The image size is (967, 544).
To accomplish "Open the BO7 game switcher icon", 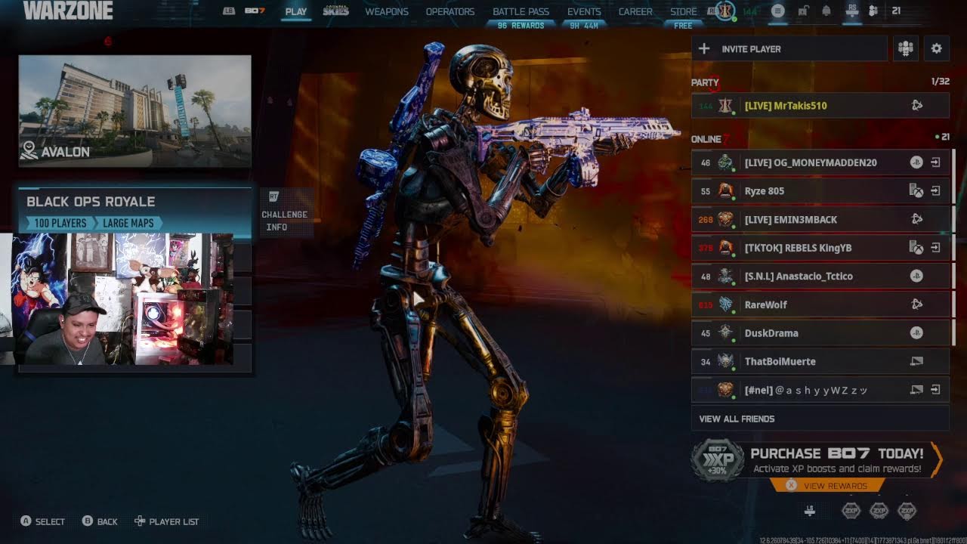I will (255, 11).
